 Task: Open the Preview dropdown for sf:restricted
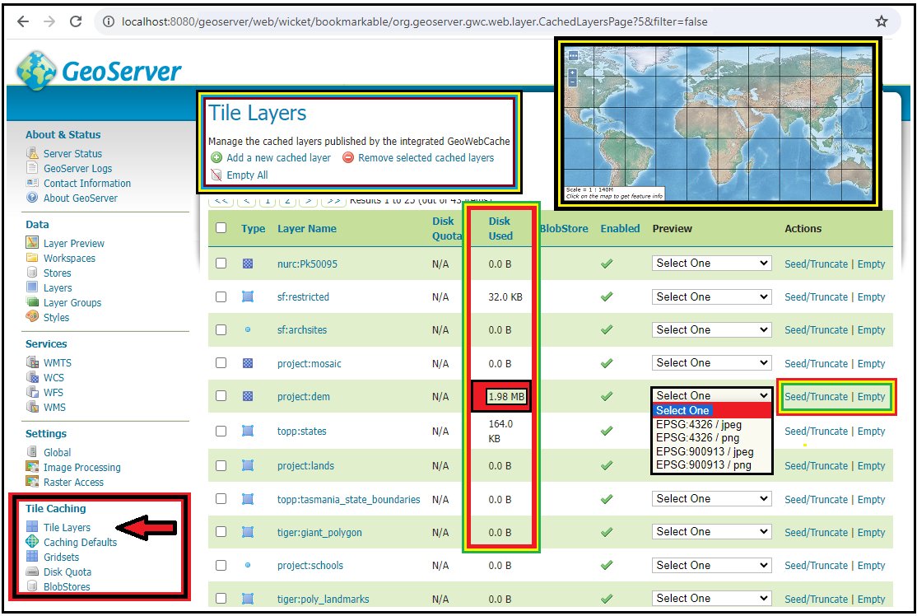point(711,296)
